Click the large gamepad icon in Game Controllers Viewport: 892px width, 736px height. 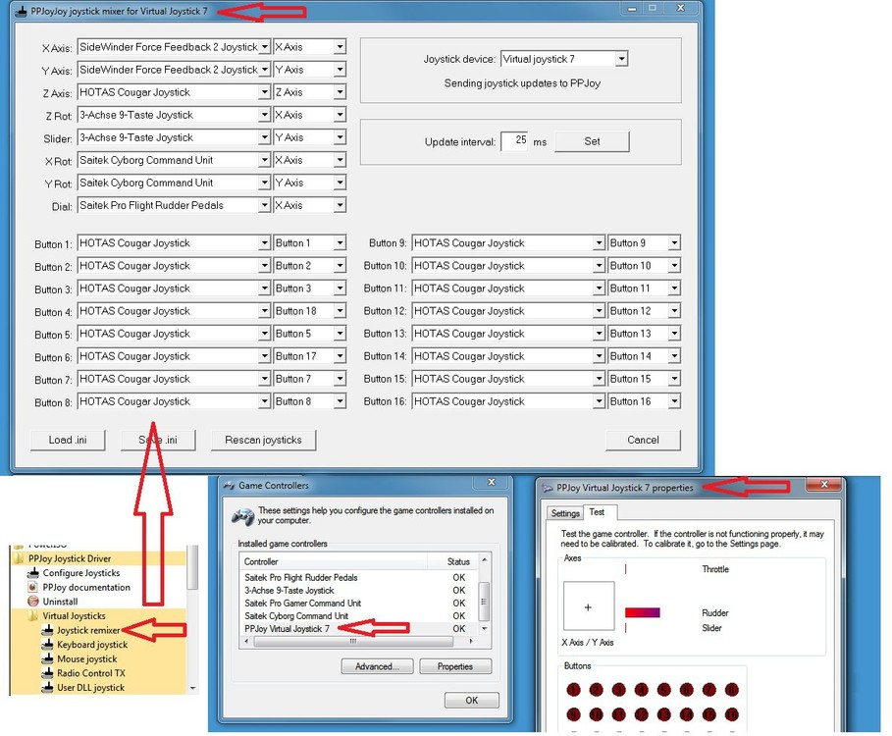(243, 516)
